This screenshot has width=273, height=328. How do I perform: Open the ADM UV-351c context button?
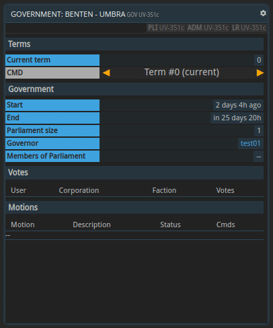(208, 28)
